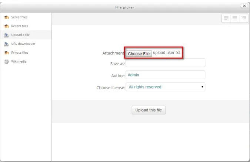Switch to list detail view
This screenshot has width=250, height=164.
235,19
